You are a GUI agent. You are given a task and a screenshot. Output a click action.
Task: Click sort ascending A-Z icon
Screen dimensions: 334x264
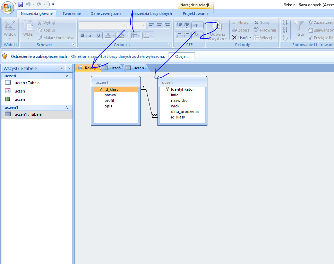click(285, 23)
